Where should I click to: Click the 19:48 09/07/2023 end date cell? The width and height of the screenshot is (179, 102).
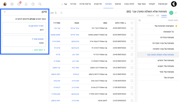click(x=119, y=55)
